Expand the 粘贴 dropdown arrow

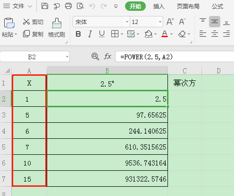(x=16, y=34)
